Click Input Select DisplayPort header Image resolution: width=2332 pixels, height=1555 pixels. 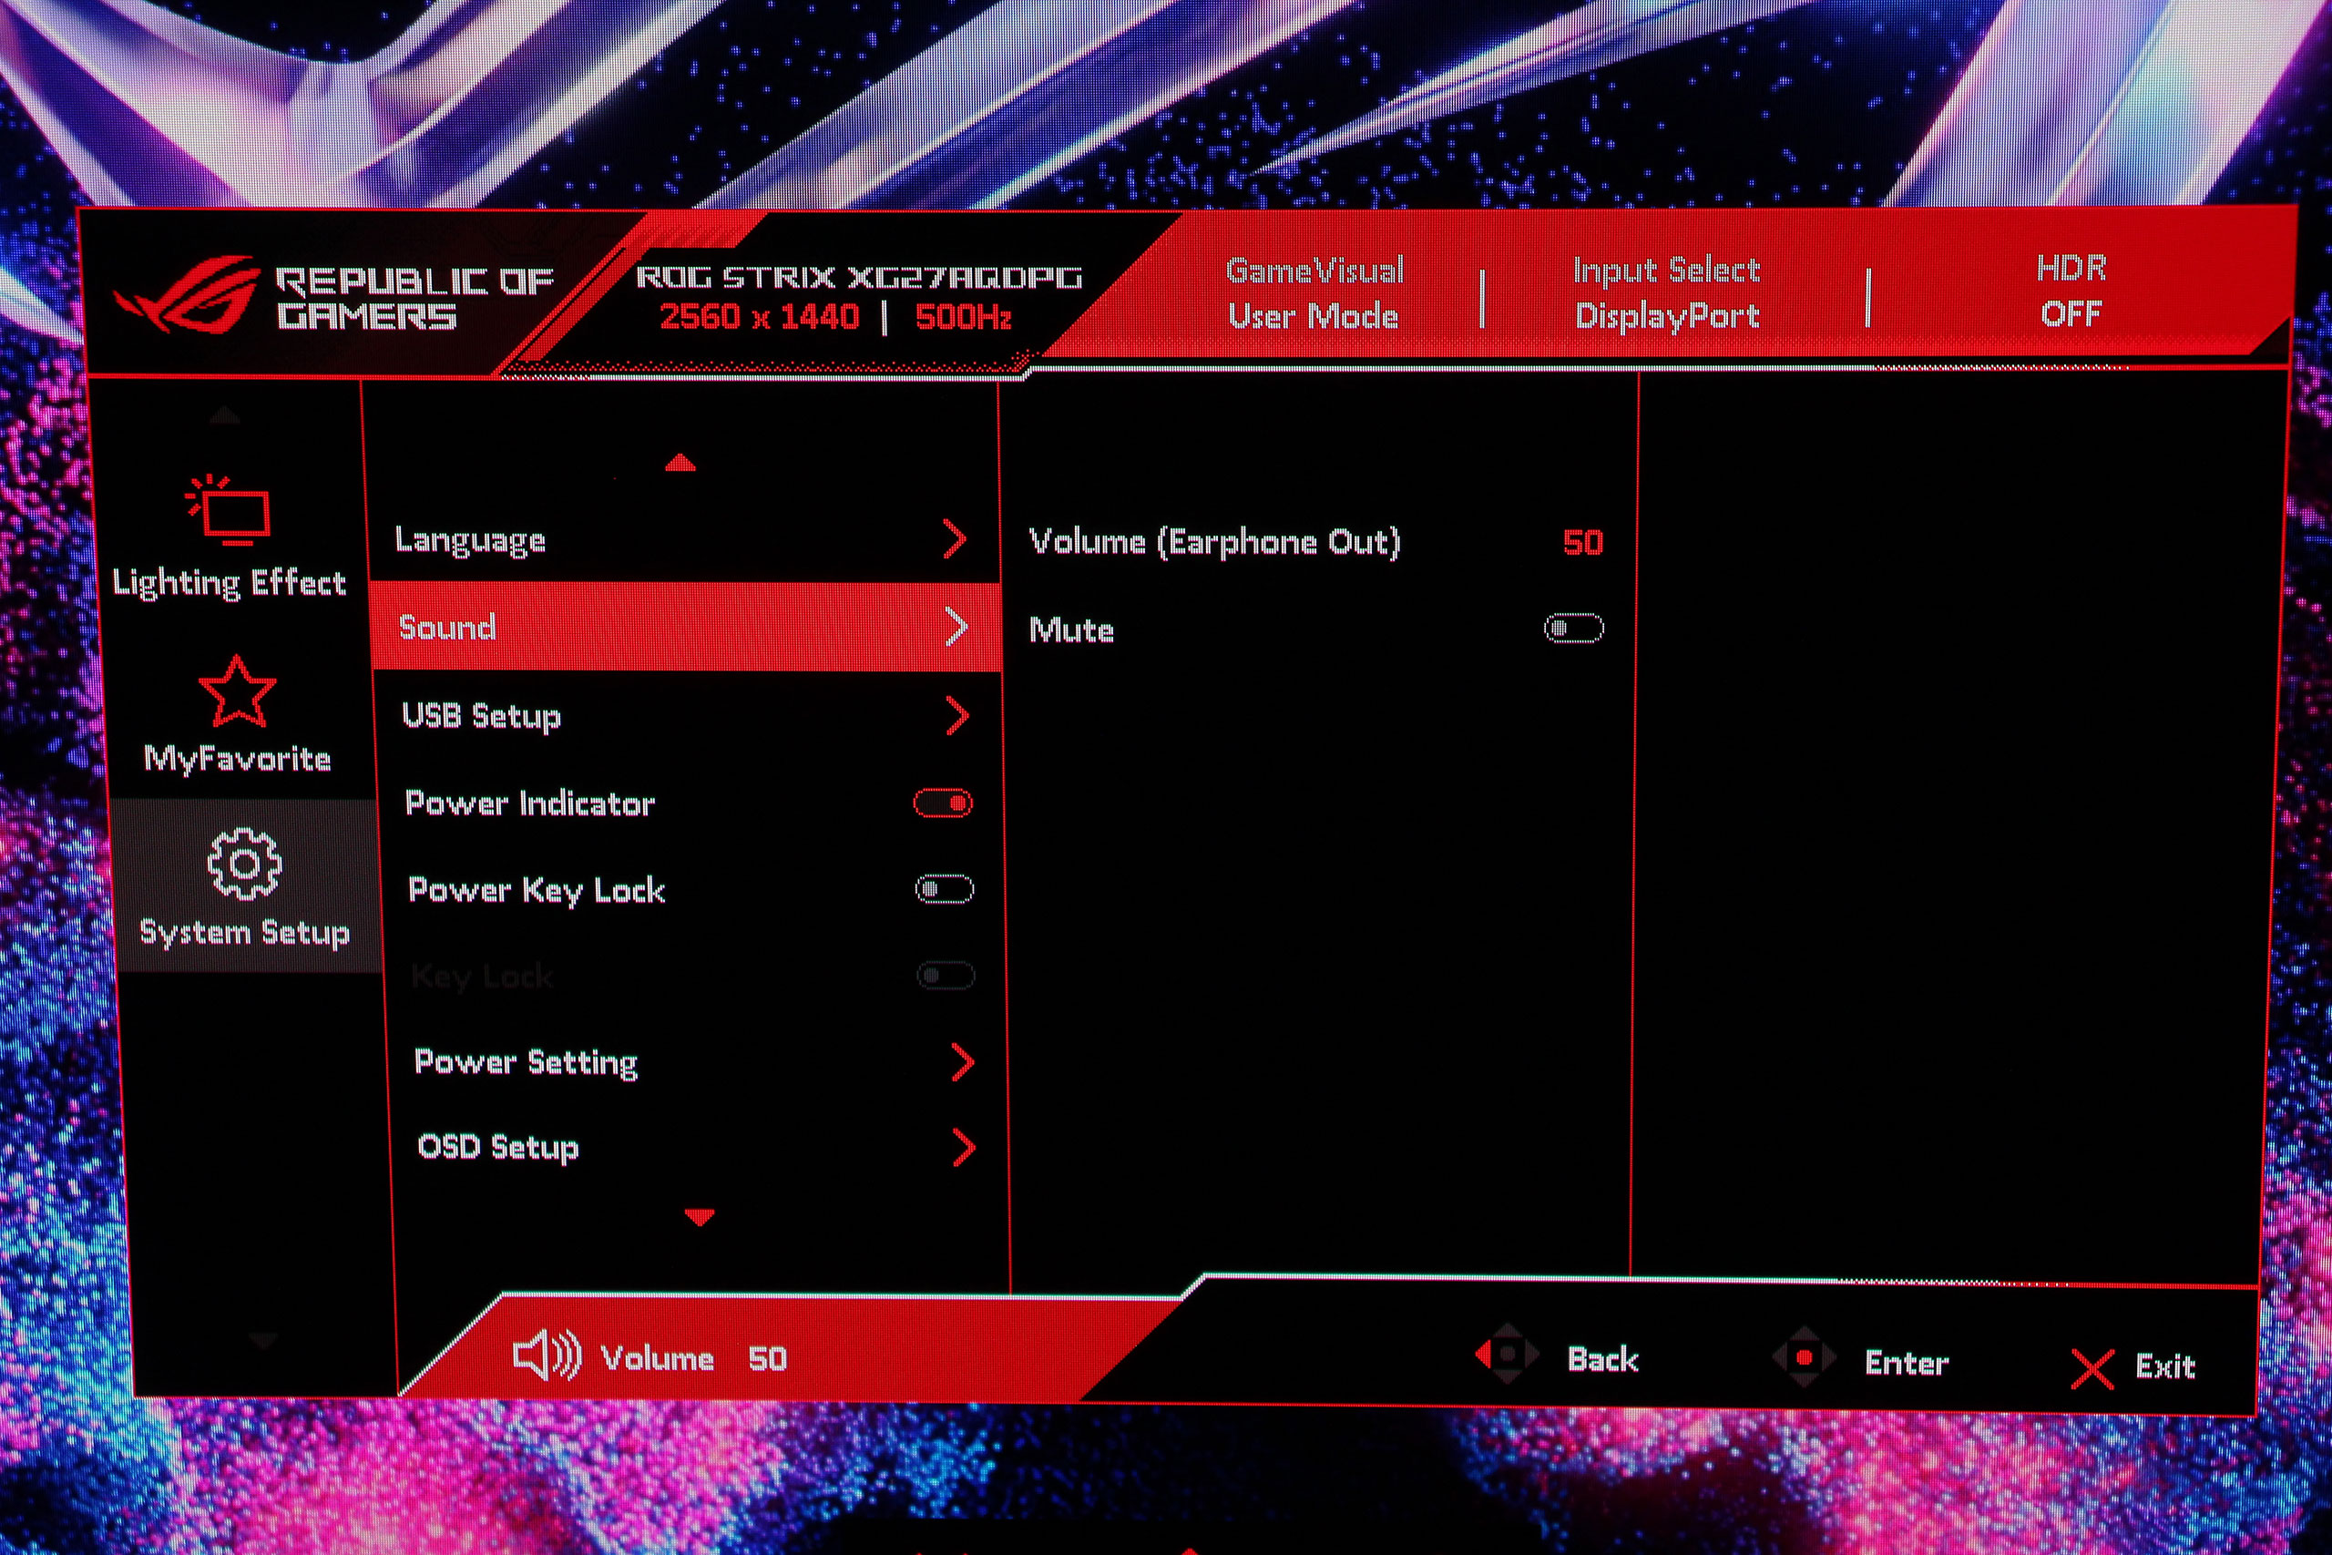[1667, 292]
